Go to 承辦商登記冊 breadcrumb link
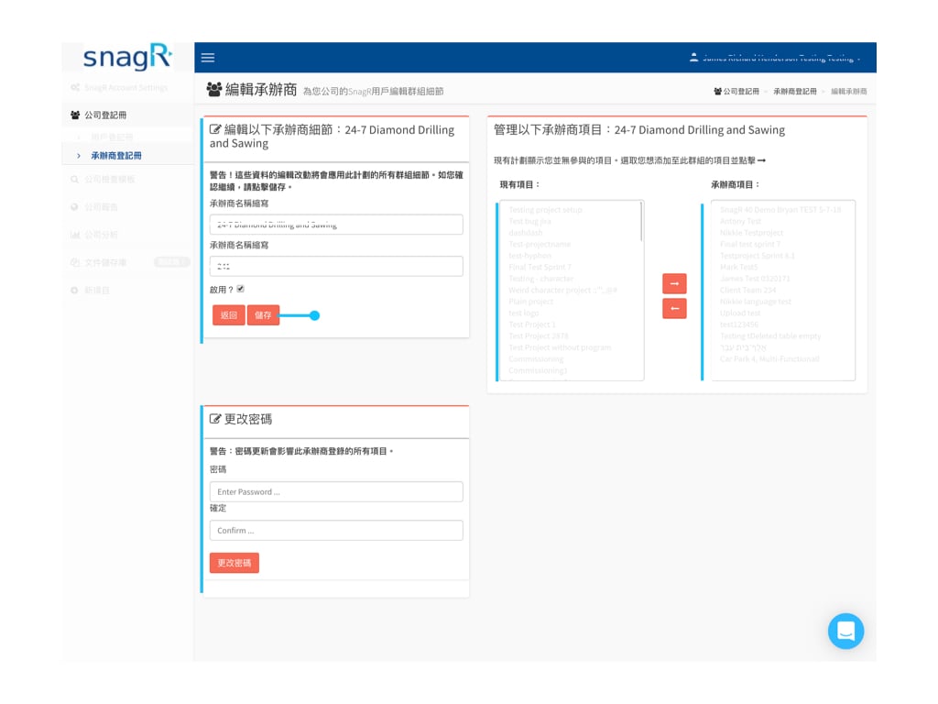The image size is (938, 704). coord(795,92)
